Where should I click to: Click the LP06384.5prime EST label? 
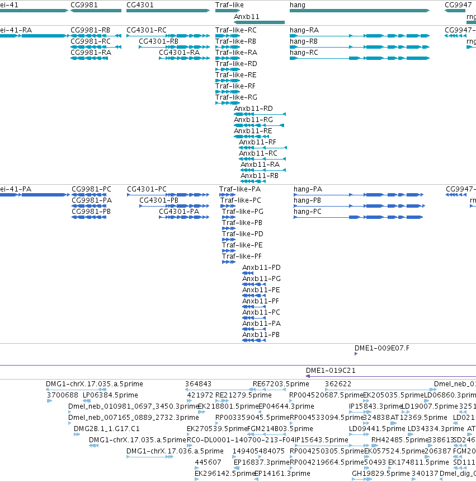click(111, 395)
